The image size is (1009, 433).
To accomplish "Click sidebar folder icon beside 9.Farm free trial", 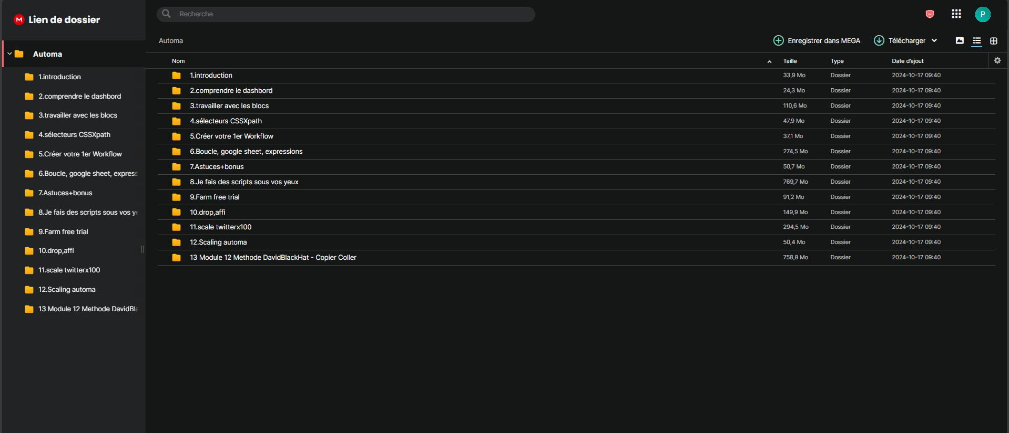I will click(x=29, y=232).
